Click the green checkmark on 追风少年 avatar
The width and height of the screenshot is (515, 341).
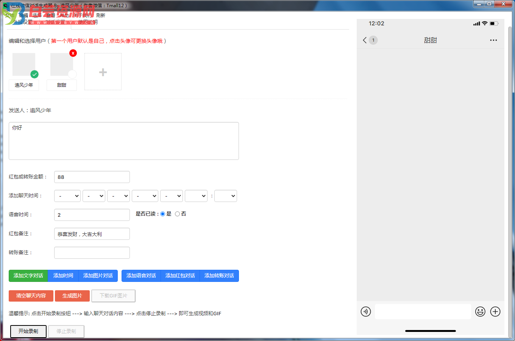tap(34, 74)
